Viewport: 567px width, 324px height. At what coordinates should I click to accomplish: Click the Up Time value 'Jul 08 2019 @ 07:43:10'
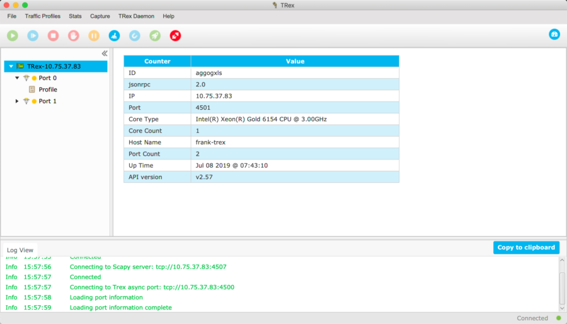(232, 165)
